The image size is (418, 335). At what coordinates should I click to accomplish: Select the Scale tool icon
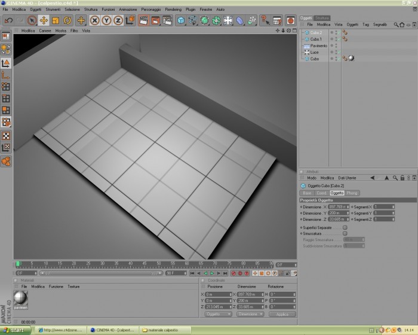(56, 20)
